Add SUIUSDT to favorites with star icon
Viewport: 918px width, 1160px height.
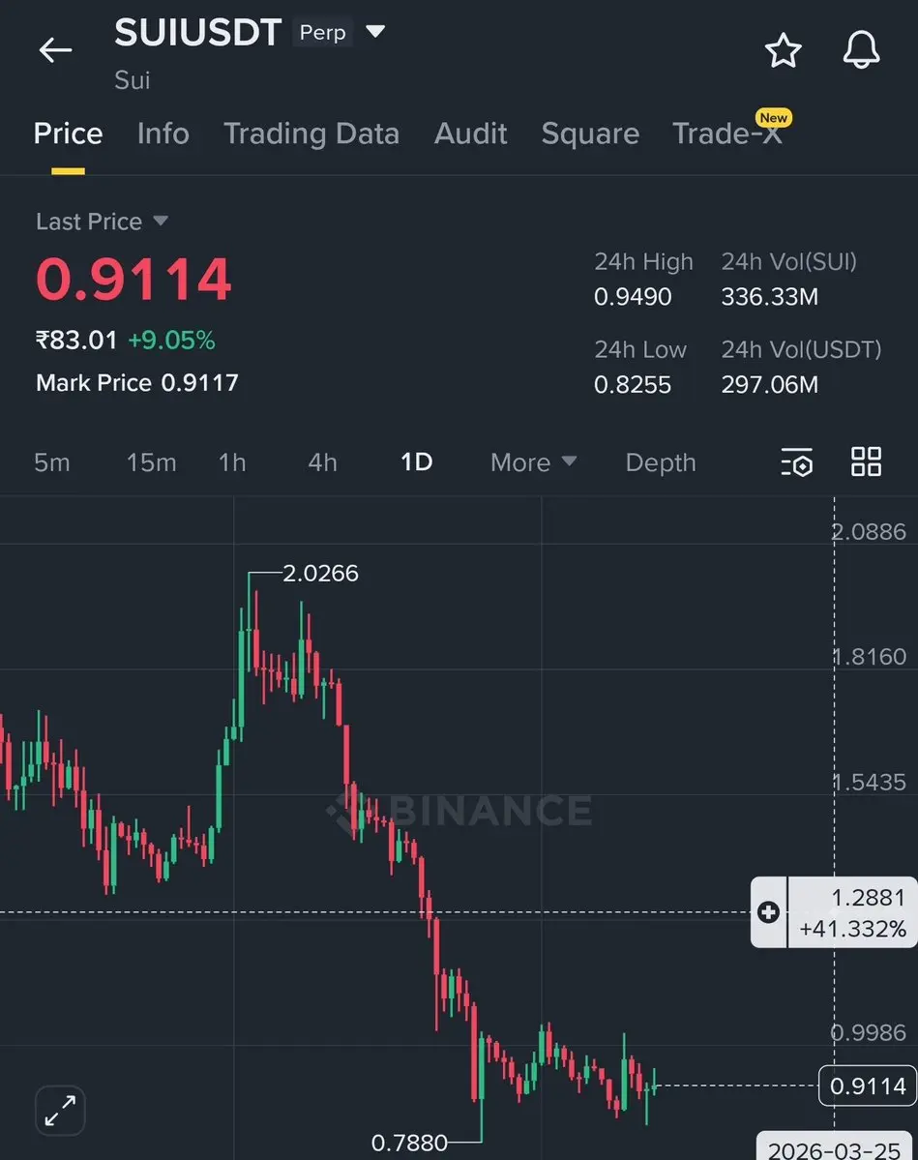coord(783,50)
